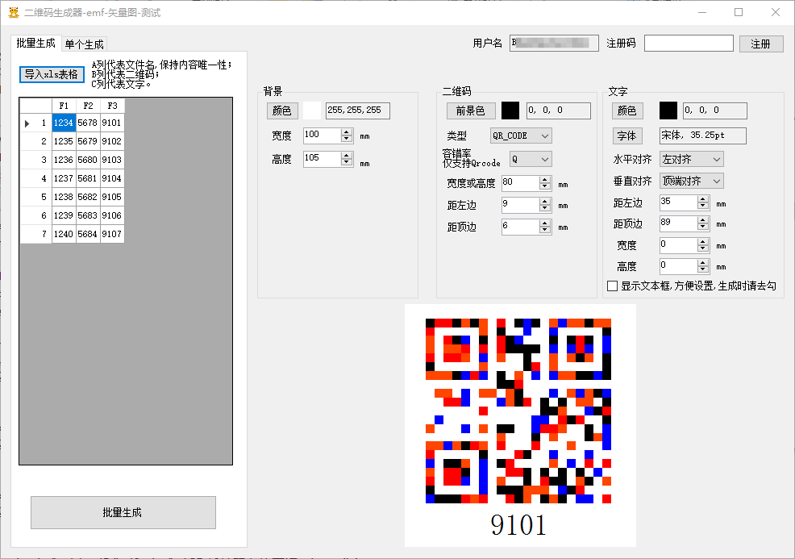Image resolution: width=795 pixels, height=559 pixels.
Task: Click the text 颜色 button
Action: point(627,111)
